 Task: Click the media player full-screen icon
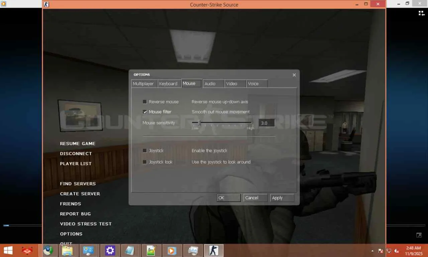pyautogui.click(x=419, y=235)
